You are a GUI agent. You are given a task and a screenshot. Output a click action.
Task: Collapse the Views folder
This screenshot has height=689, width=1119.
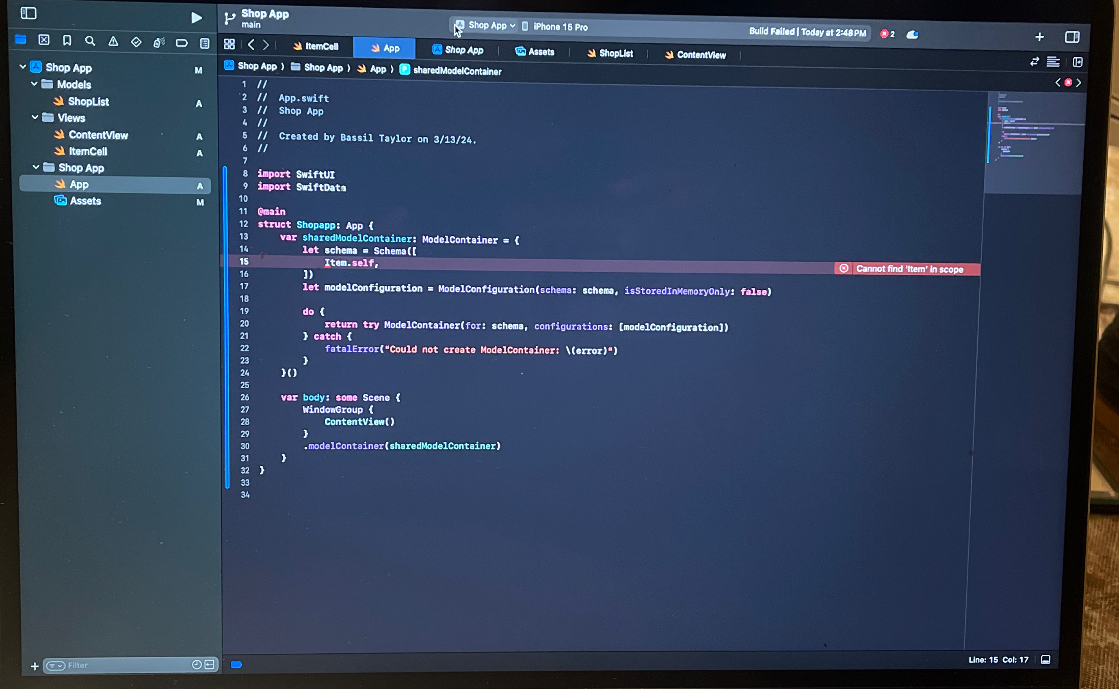pyautogui.click(x=35, y=117)
